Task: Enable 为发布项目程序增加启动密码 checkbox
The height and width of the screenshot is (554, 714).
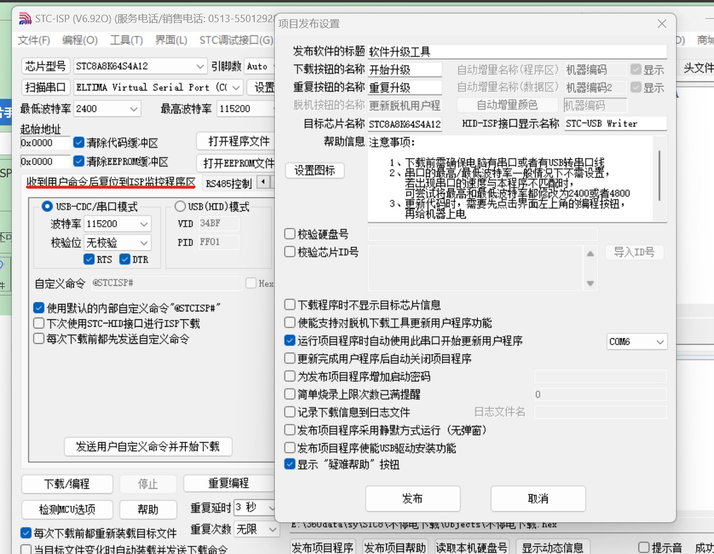Action: coord(290,376)
